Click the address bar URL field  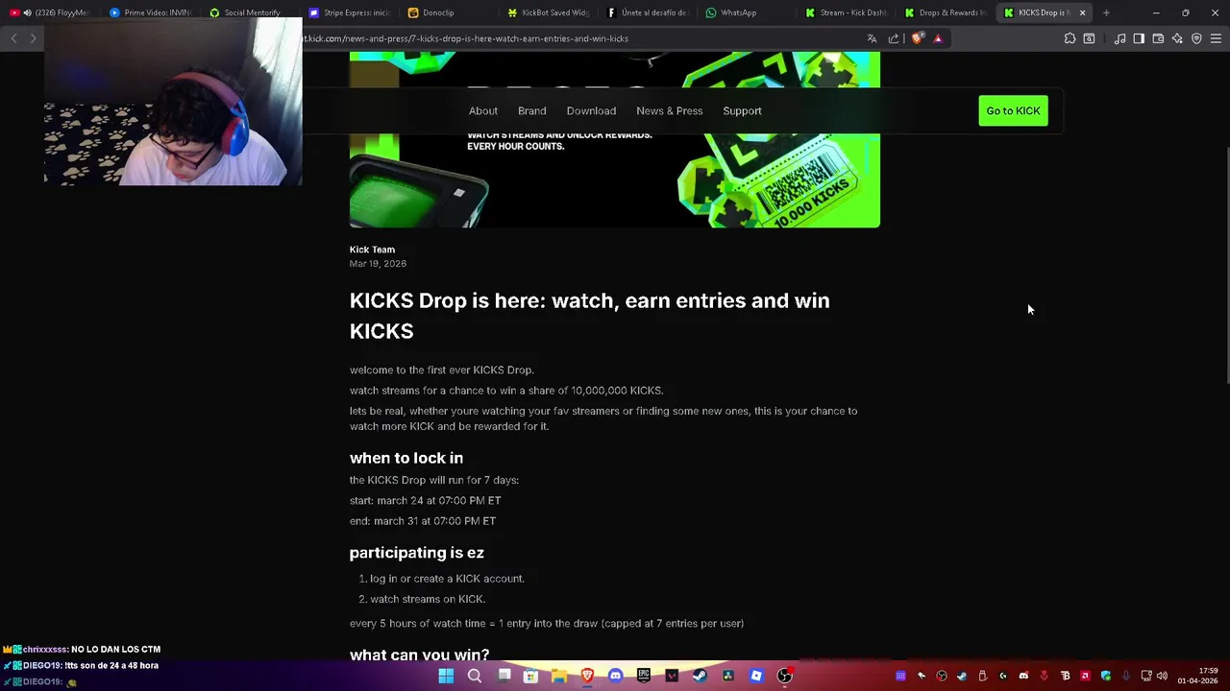[577, 38]
